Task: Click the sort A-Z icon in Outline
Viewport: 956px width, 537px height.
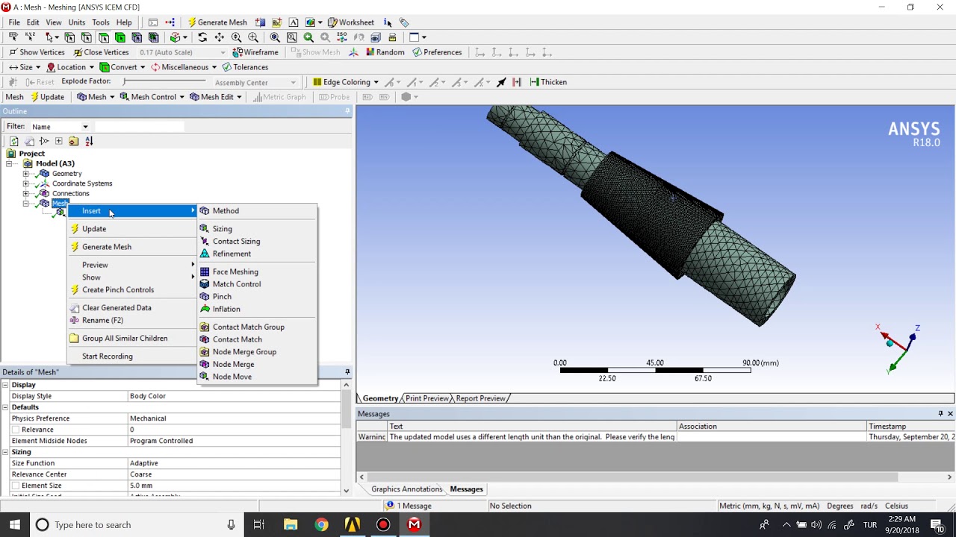Action: [x=89, y=141]
